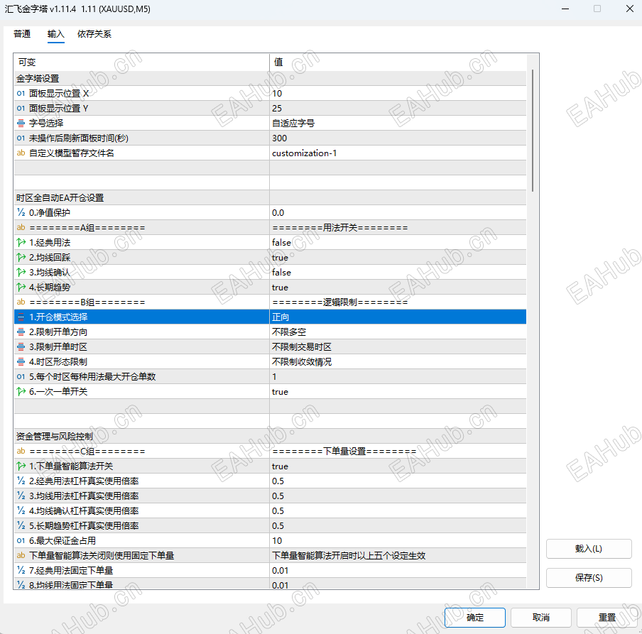Screen dimensions: 642x634
Task: Click bool icon beside 4.长期趋势
Action: click(x=21, y=288)
